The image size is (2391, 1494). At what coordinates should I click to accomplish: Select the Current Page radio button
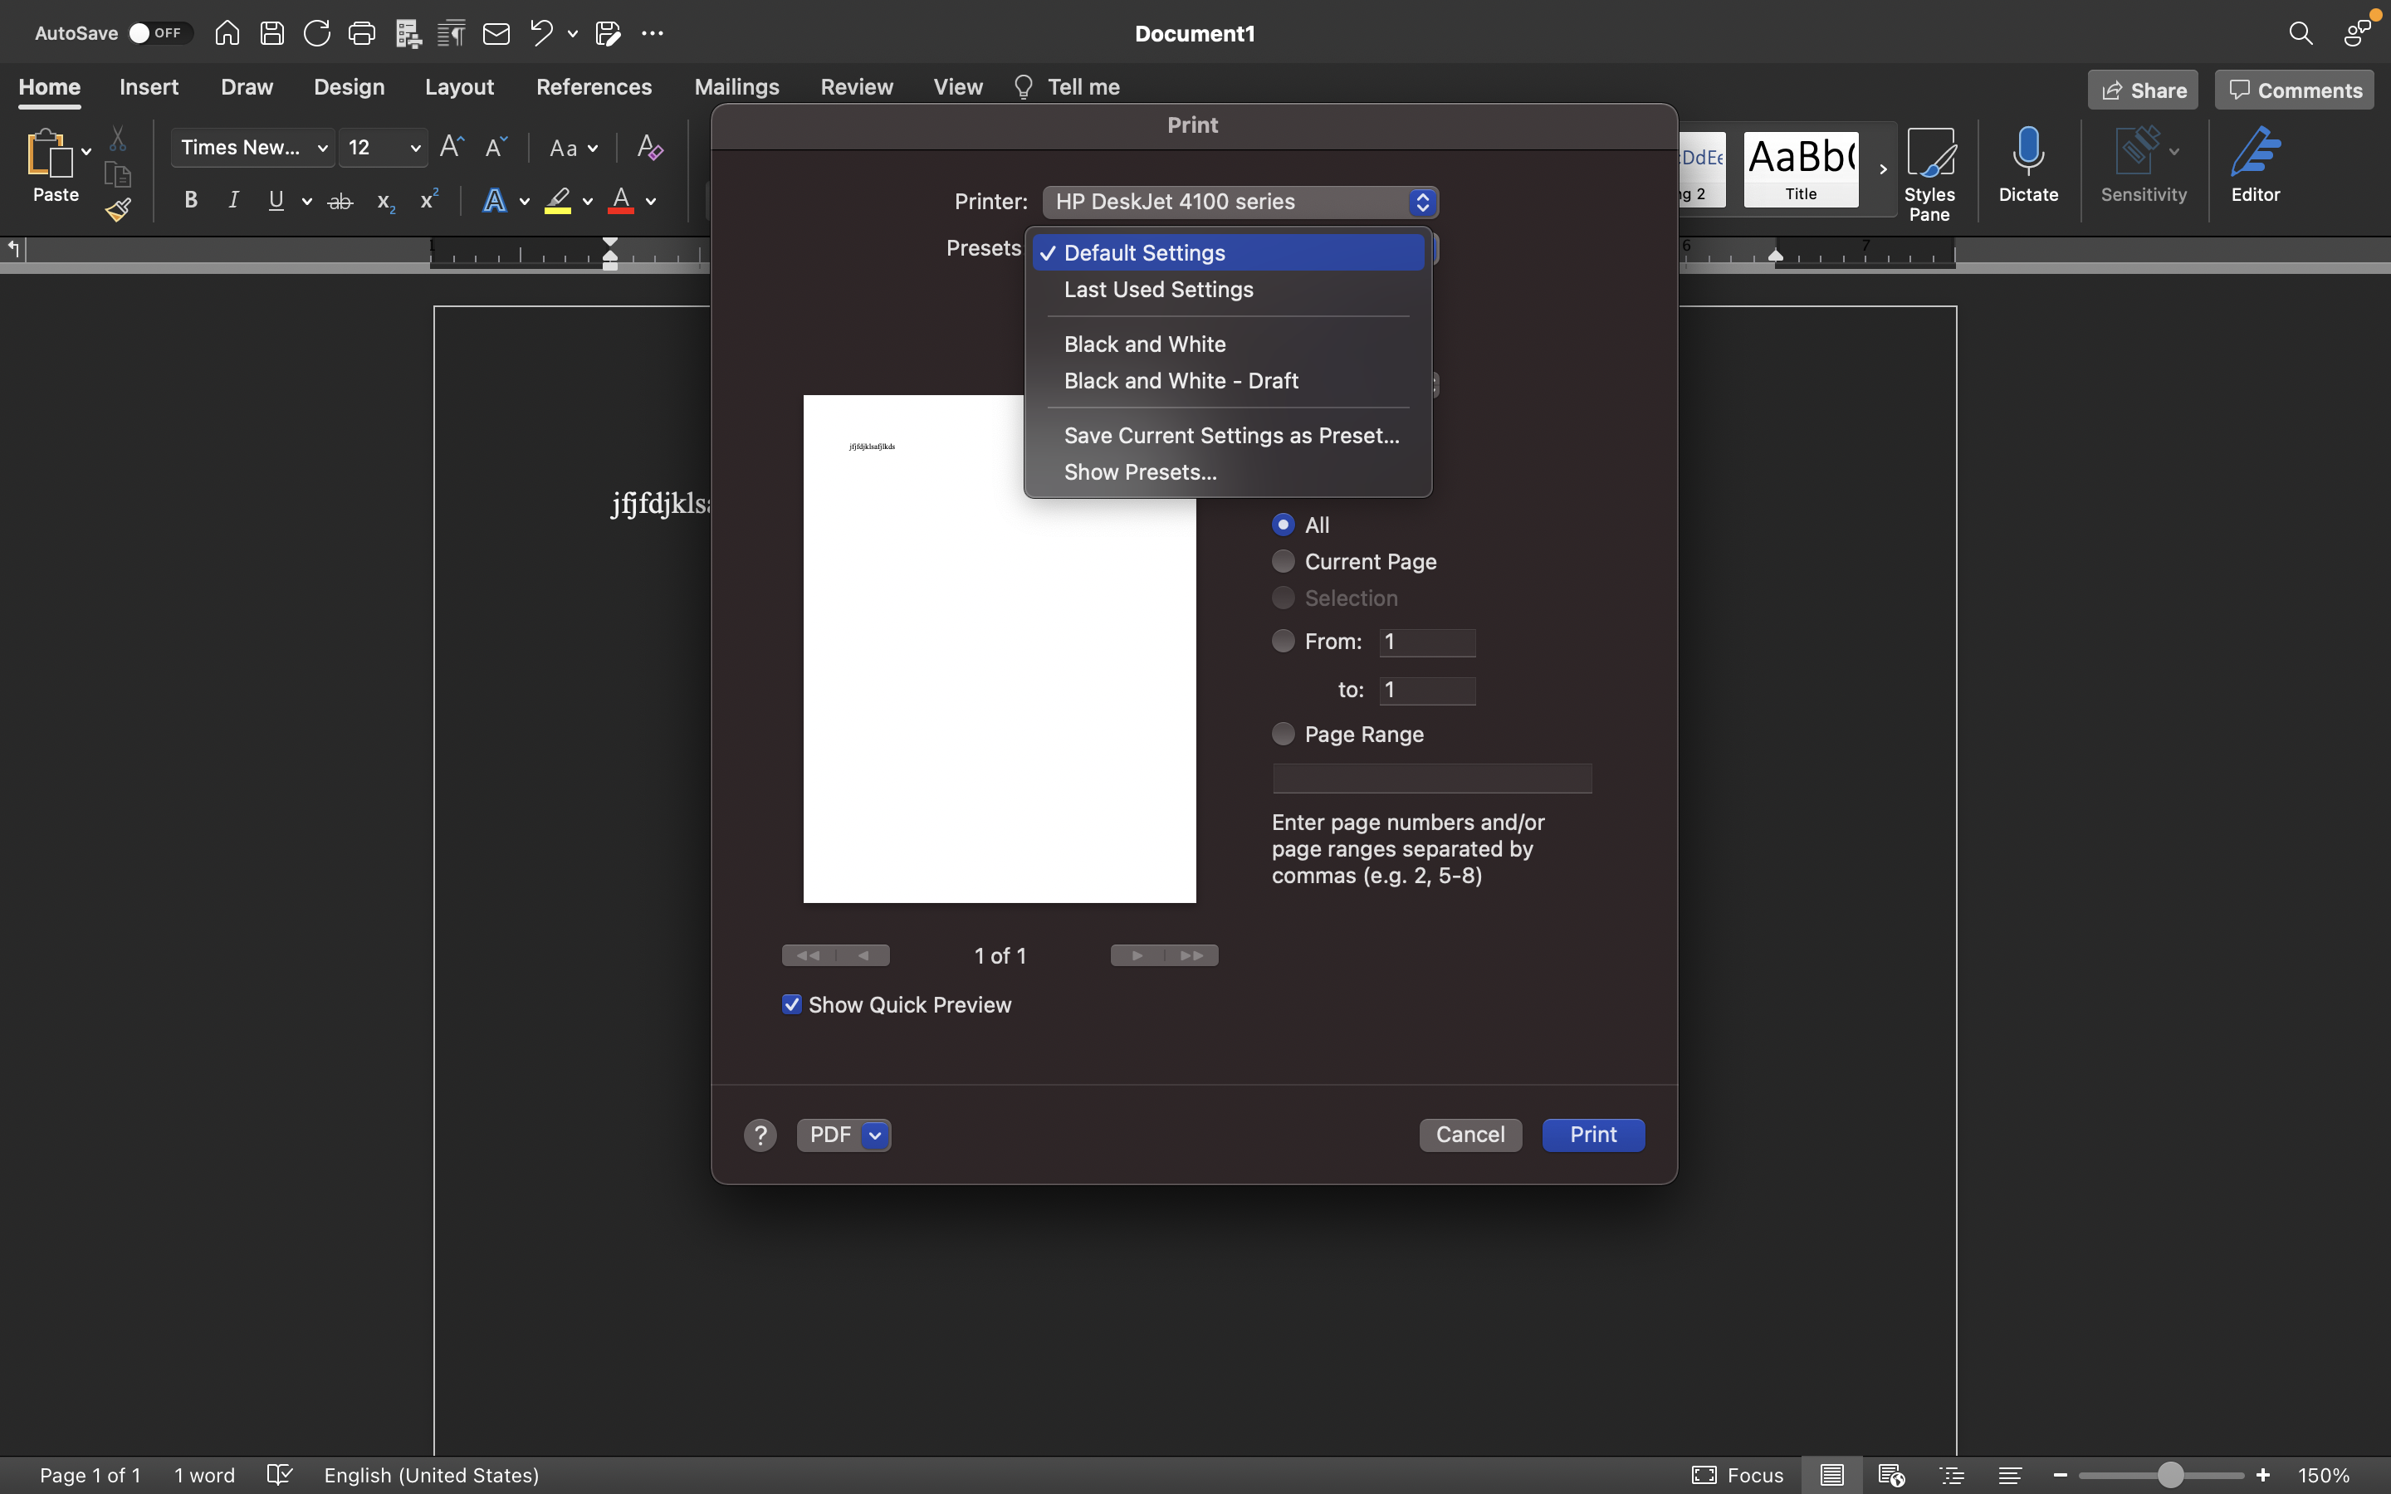click(x=1282, y=561)
